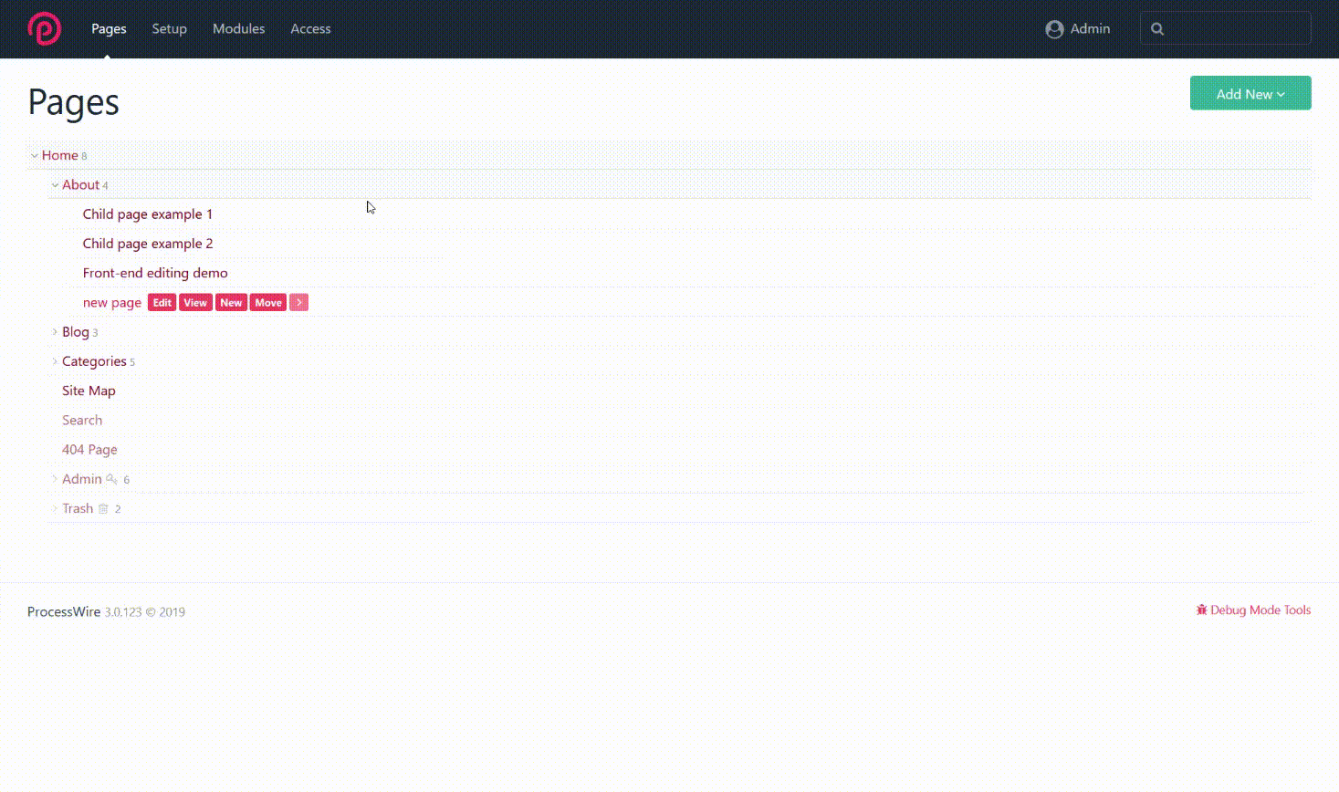Select the About page label
This screenshot has height=792, width=1339.
pyautogui.click(x=80, y=184)
